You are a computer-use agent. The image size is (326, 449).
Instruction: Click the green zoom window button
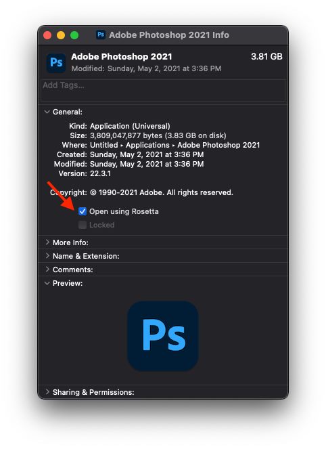tap(74, 35)
